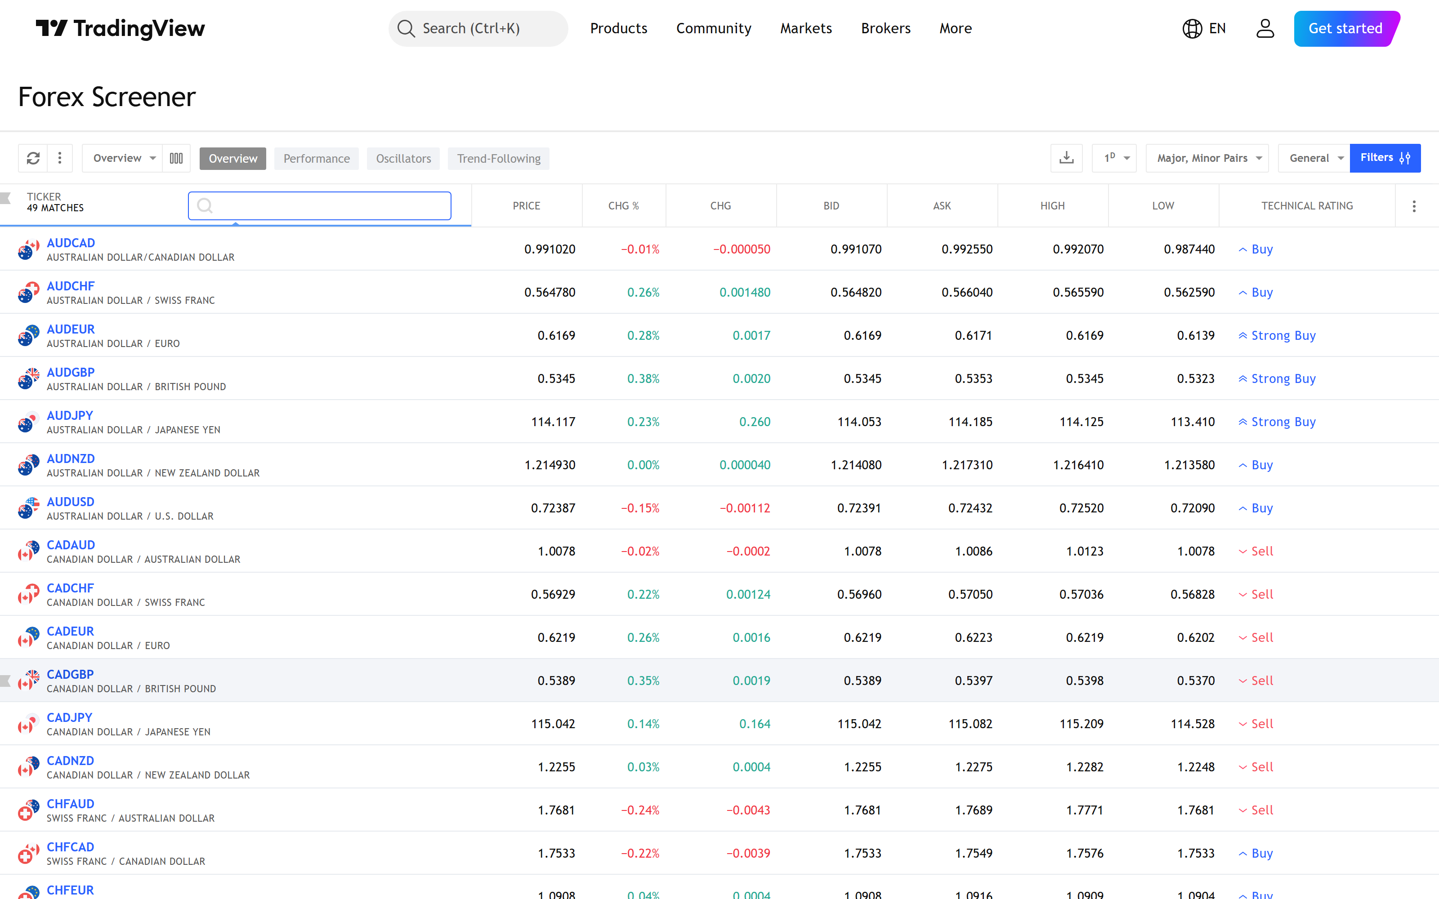Open the Brokers menu
Screen dimensions: 1439x899
click(885, 28)
